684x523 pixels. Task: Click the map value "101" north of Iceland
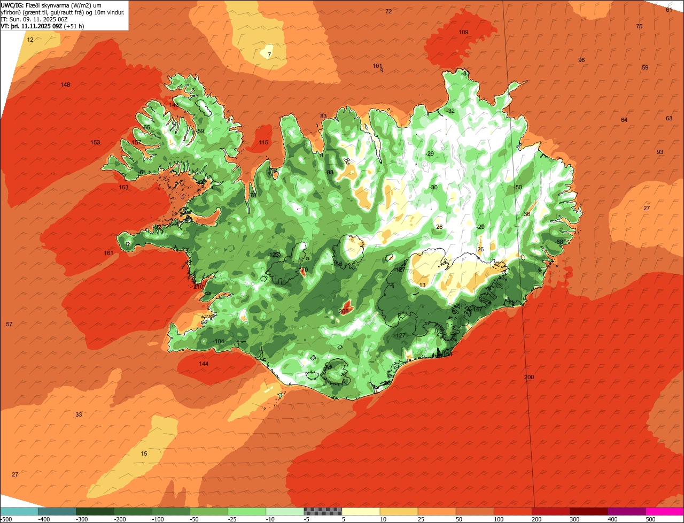(377, 66)
